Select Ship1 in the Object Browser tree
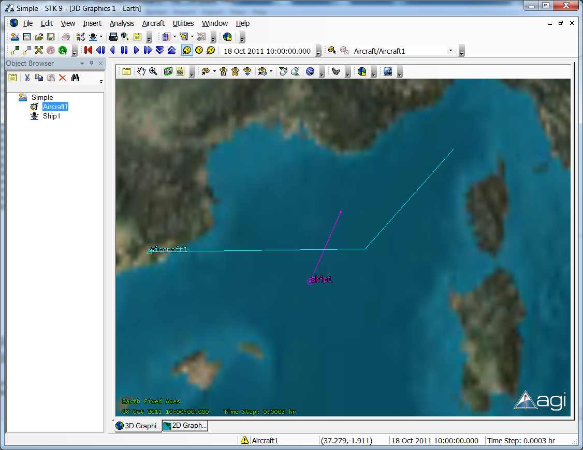Image resolution: width=583 pixels, height=450 pixels. click(51, 116)
